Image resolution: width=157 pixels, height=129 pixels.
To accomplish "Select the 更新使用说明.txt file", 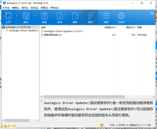I will point(53,35).
